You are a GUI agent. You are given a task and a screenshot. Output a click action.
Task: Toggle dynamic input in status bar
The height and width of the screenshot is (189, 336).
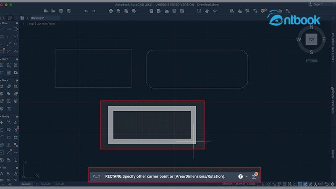(274, 184)
